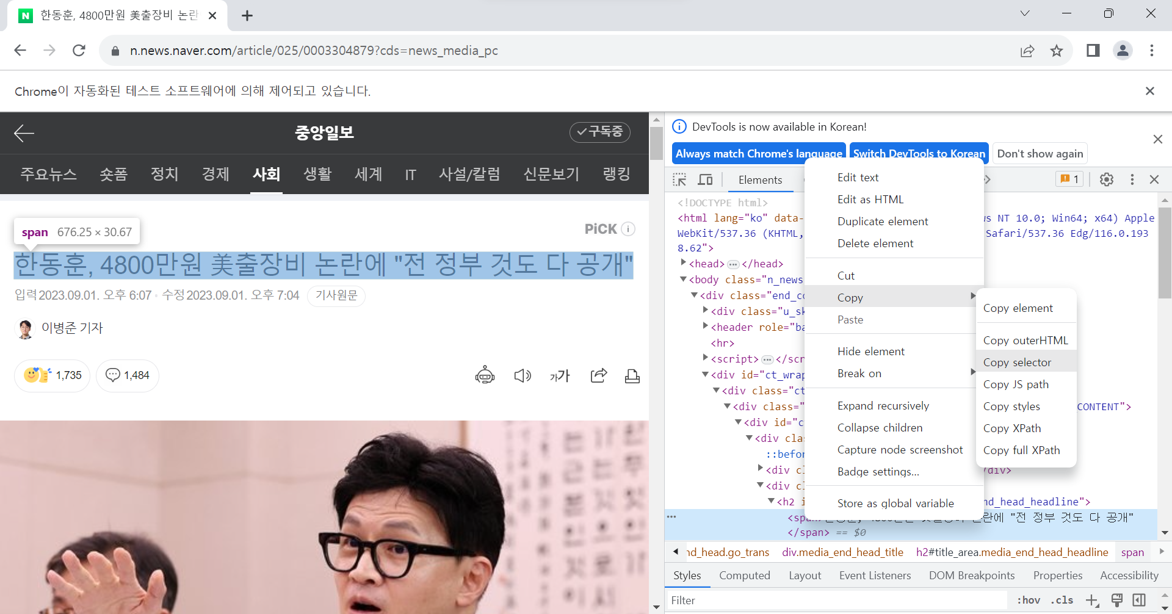
Task: Click the PiCK info icon
Action: [628, 229]
